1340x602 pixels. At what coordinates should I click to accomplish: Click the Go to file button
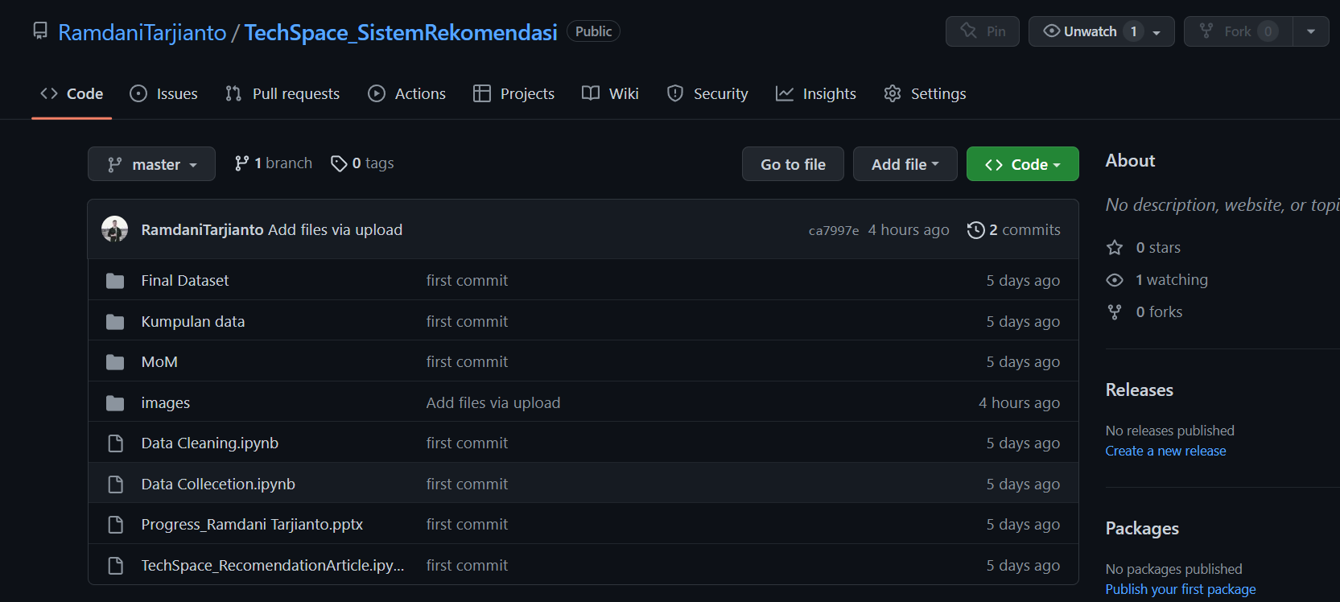pyautogui.click(x=793, y=164)
